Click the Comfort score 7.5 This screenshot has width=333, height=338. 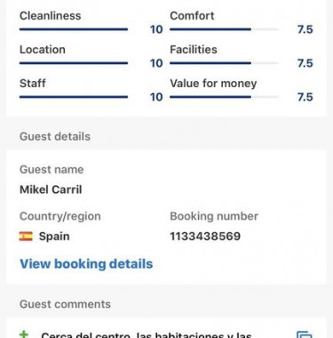305,29
